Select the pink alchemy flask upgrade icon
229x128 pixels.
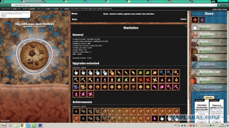click(x=83, y=94)
